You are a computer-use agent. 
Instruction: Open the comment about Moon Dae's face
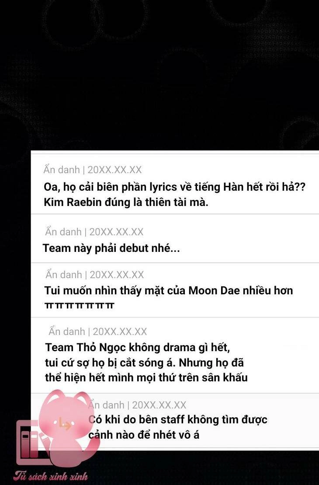[x=175, y=290]
